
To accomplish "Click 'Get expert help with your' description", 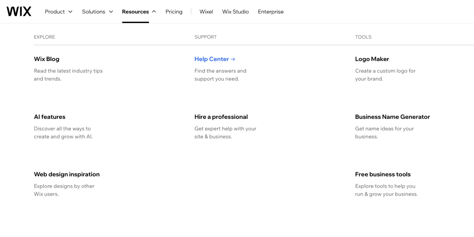I will [x=225, y=129].
